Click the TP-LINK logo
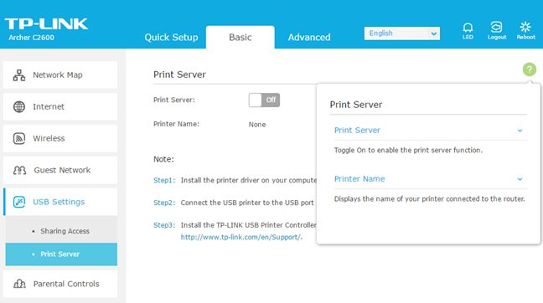The height and width of the screenshot is (303, 543). point(46,24)
